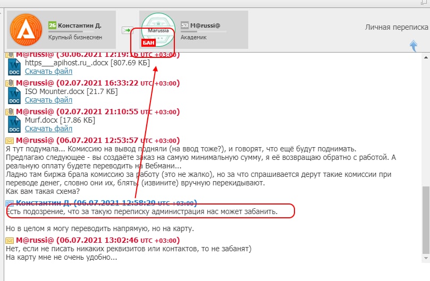
Task: Click DOC icon for apihost.ru file
Action: click(14, 67)
